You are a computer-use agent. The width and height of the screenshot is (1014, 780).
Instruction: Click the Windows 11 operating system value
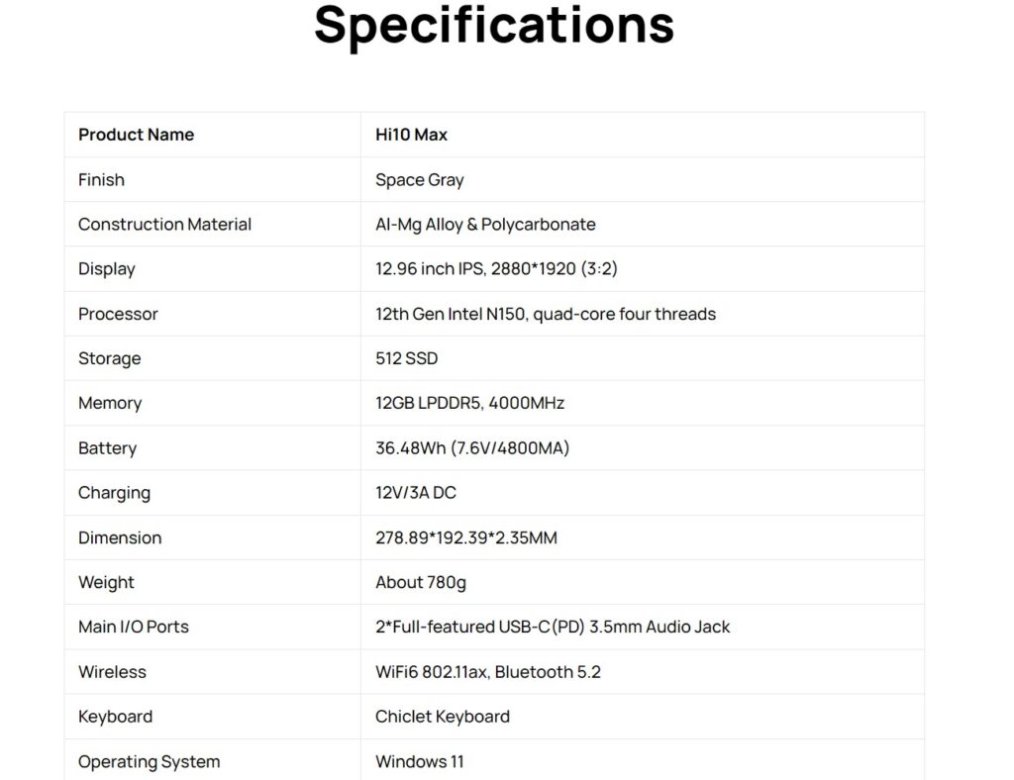419,761
